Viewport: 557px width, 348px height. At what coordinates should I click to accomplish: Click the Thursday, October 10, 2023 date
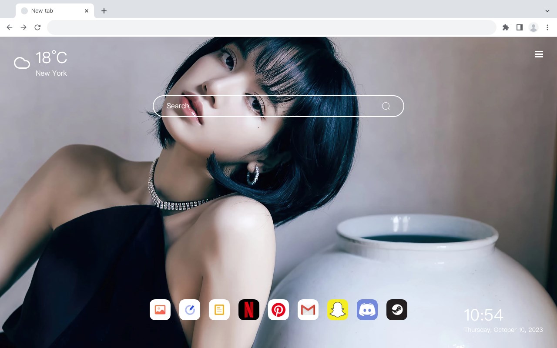tap(503, 330)
